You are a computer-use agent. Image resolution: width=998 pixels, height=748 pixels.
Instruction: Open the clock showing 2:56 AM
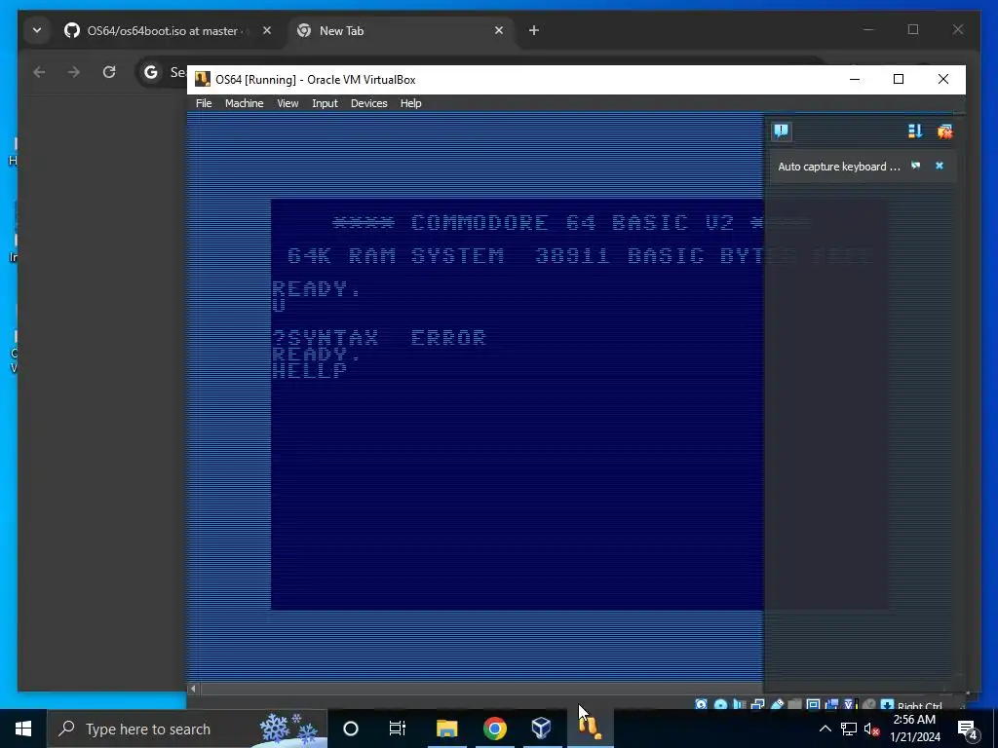(914, 729)
